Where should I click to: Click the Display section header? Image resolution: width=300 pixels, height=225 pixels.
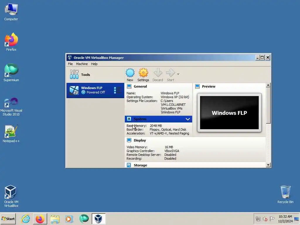(x=140, y=140)
